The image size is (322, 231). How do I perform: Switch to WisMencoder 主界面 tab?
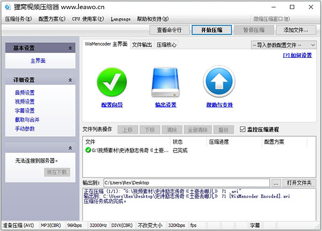tap(106, 44)
